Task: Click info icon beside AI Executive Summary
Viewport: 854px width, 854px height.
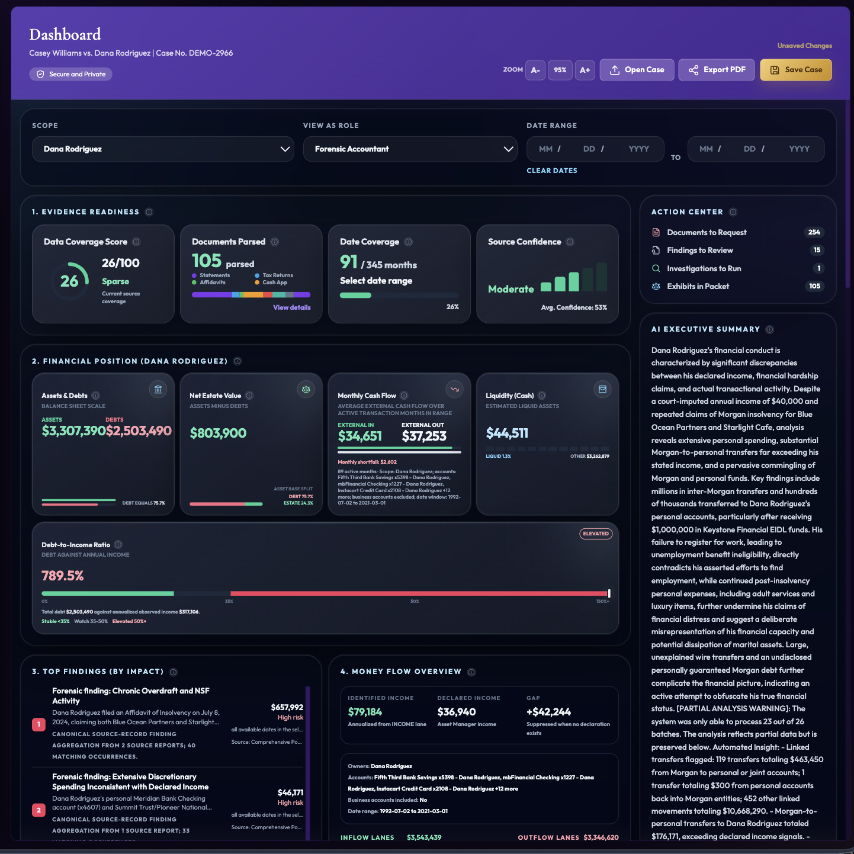Action: coord(769,329)
